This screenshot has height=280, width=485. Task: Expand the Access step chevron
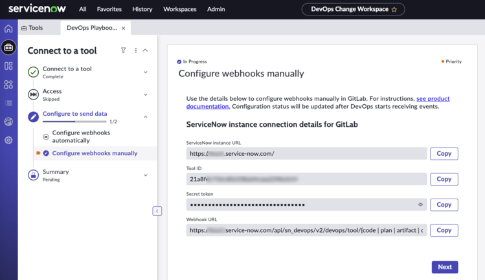[x=146, y=94]
